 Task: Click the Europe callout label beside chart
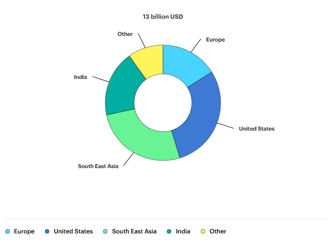point(215,39)
